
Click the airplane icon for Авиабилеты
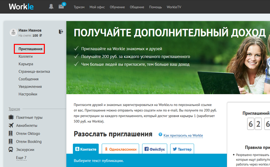[x=11, y=125]
